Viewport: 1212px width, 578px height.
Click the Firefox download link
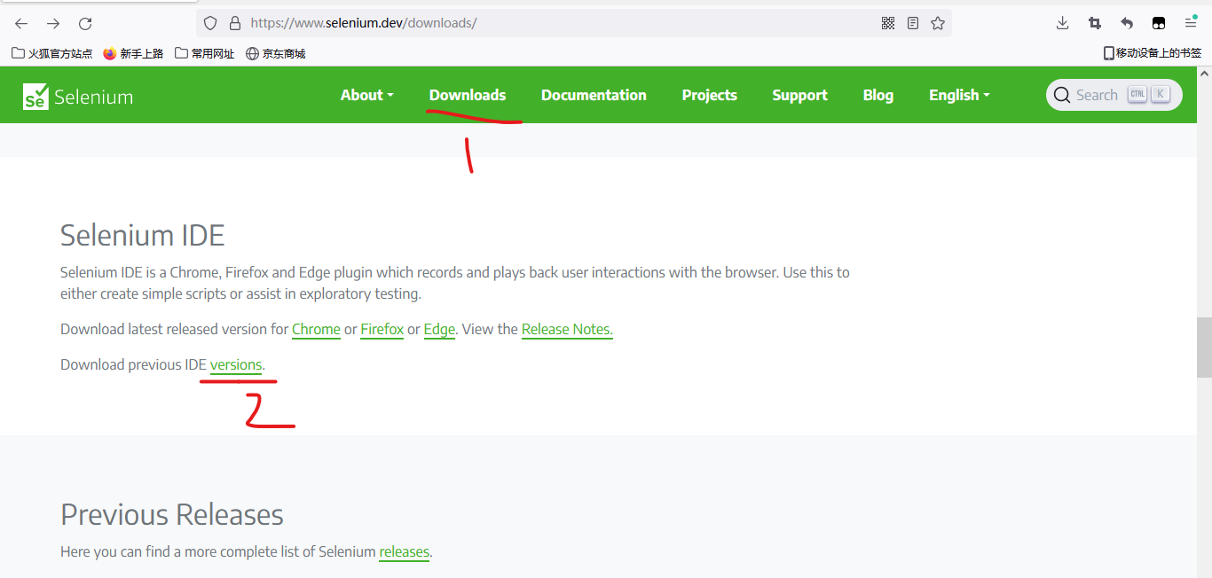click(382, 329)
